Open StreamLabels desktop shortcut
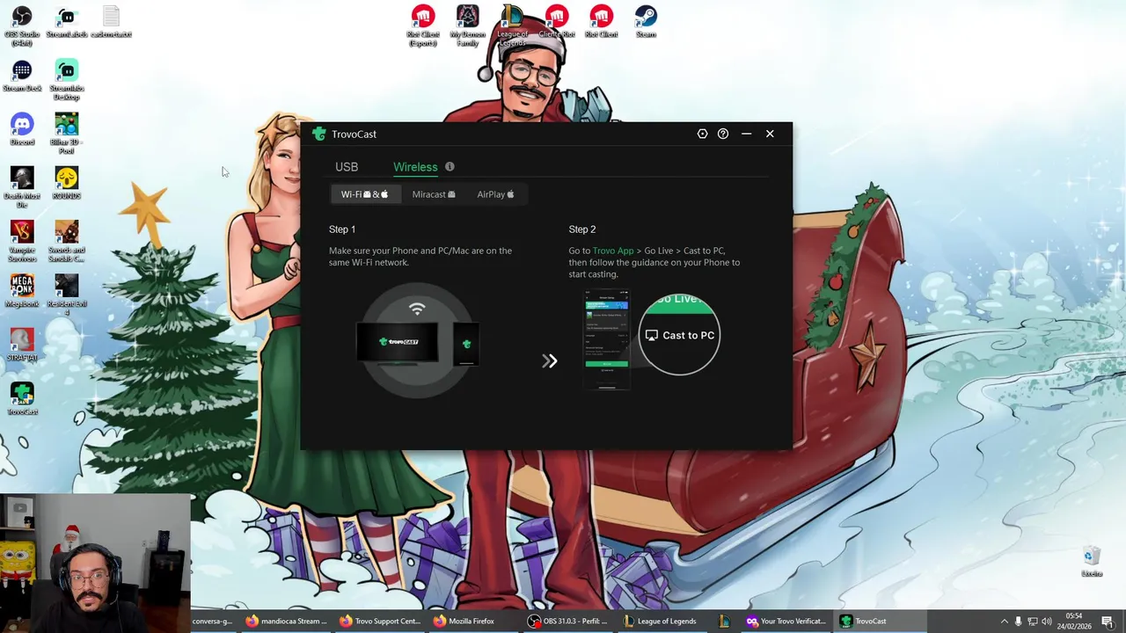1126x633 pixels. tap(67, 23)
